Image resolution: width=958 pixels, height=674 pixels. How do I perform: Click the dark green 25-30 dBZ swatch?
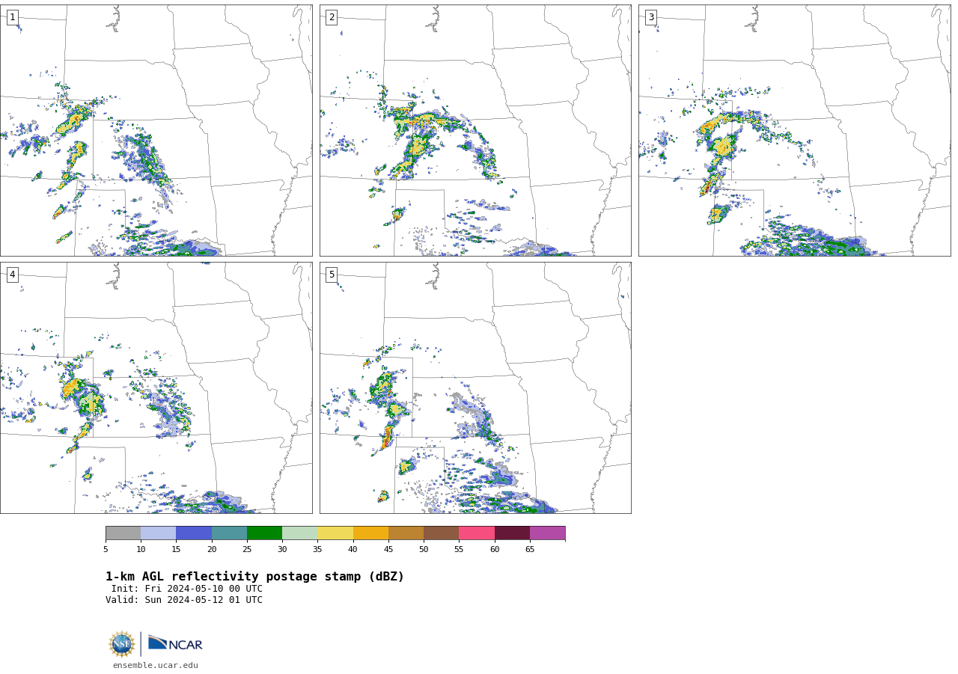coord(264,533)
